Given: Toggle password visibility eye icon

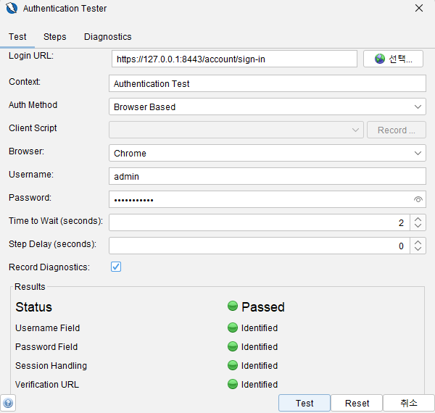Looking at the screenshot, I should (418, 199).
